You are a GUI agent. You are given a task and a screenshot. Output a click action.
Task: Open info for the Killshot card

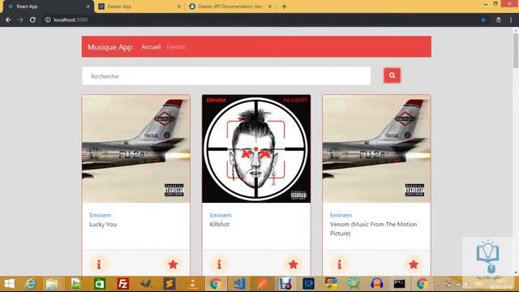(x=219, y=264)
